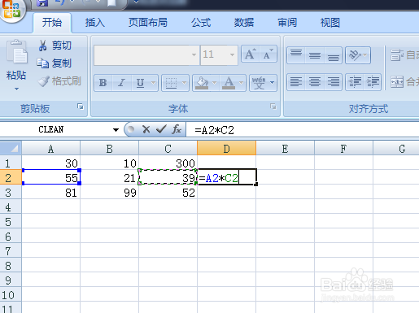
Task: Select column B header
Action: pyautogui.click(x=109, y=149)
